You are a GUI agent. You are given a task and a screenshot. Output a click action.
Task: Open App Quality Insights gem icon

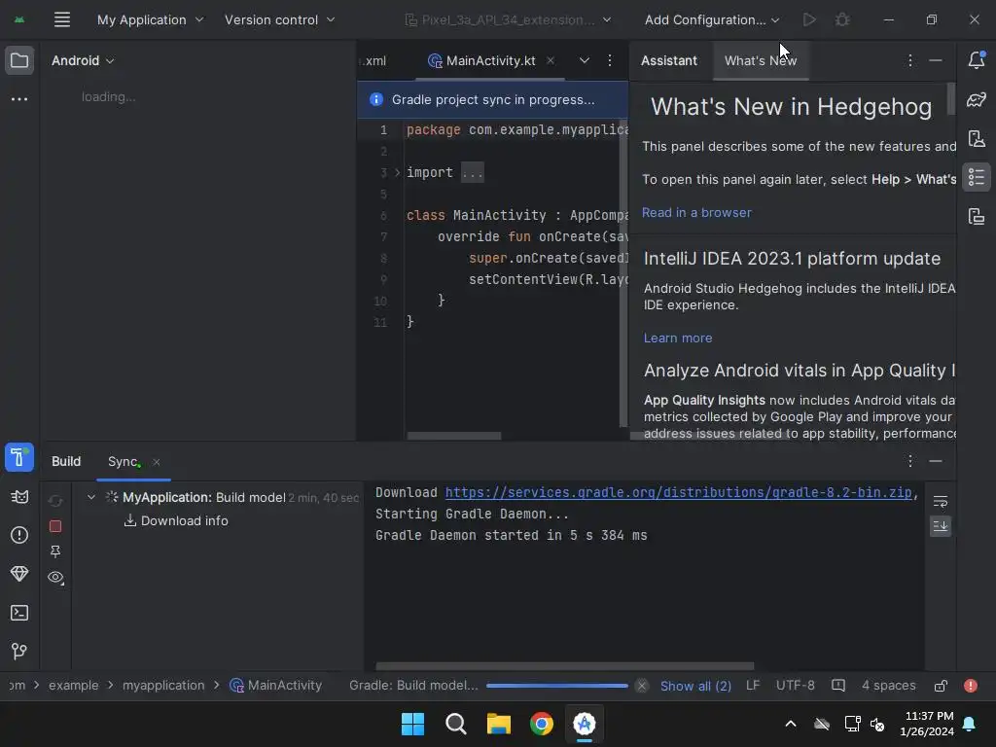(x=19, y=574)
